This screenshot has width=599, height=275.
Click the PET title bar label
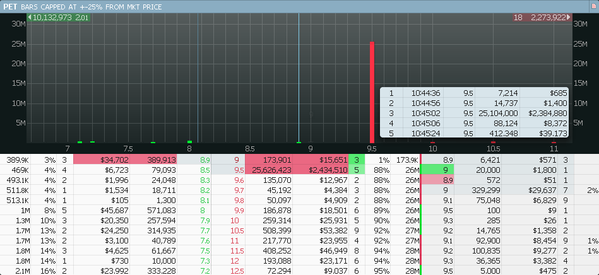pos(9,7)
